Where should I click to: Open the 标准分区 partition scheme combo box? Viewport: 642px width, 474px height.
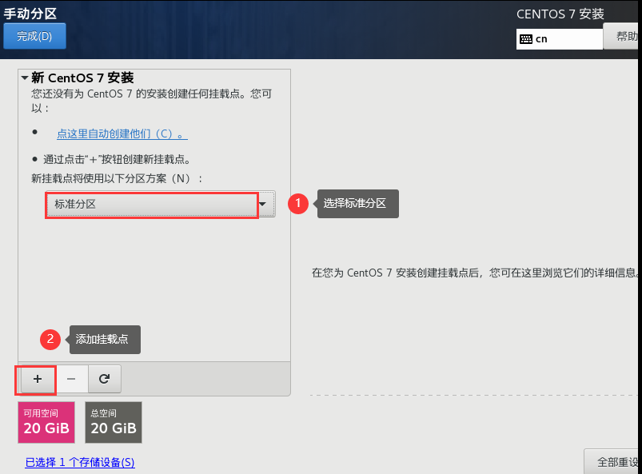click(x=151, y=205)
